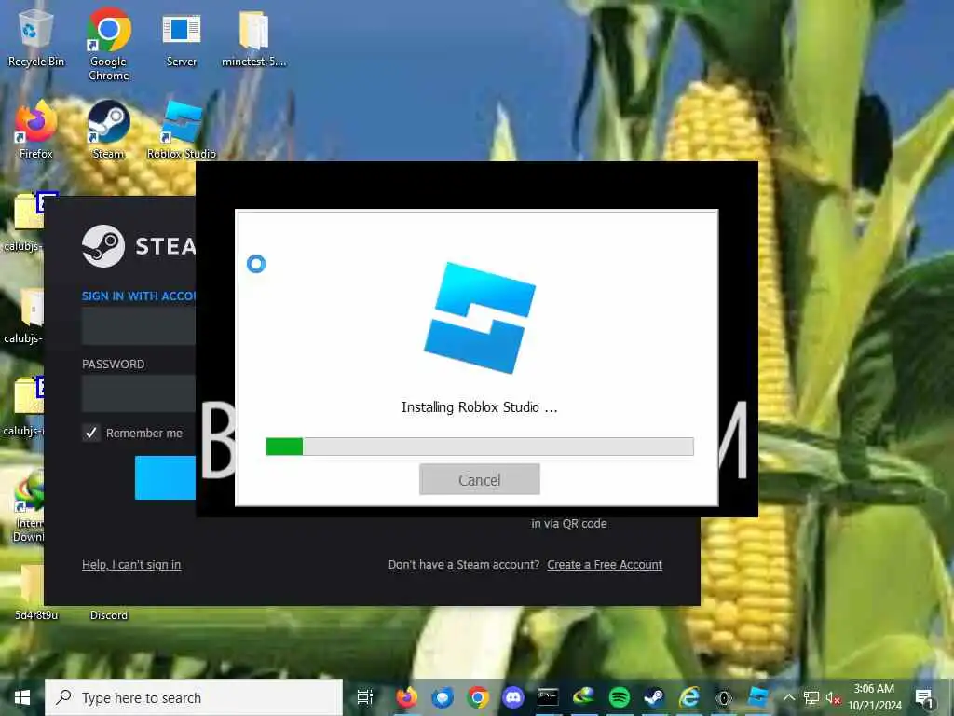The image size is (954, 716).
Task: Select the Roblox Studio desktop shortcut
Action: click(x=182, y=131)
